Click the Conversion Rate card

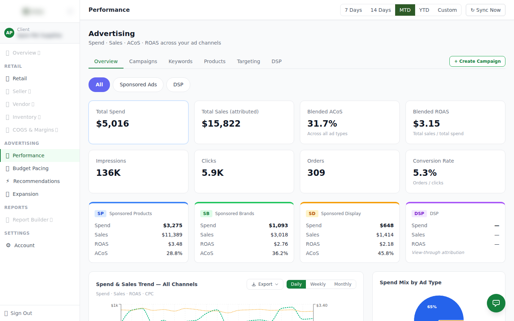tap(455, 172)
